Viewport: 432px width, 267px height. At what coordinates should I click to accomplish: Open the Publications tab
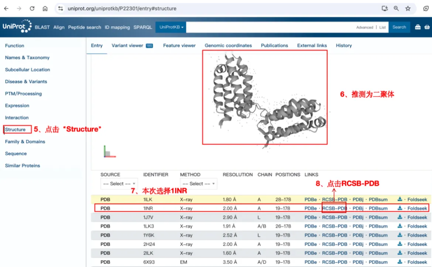pyautogui.click(x=274, y=45)
